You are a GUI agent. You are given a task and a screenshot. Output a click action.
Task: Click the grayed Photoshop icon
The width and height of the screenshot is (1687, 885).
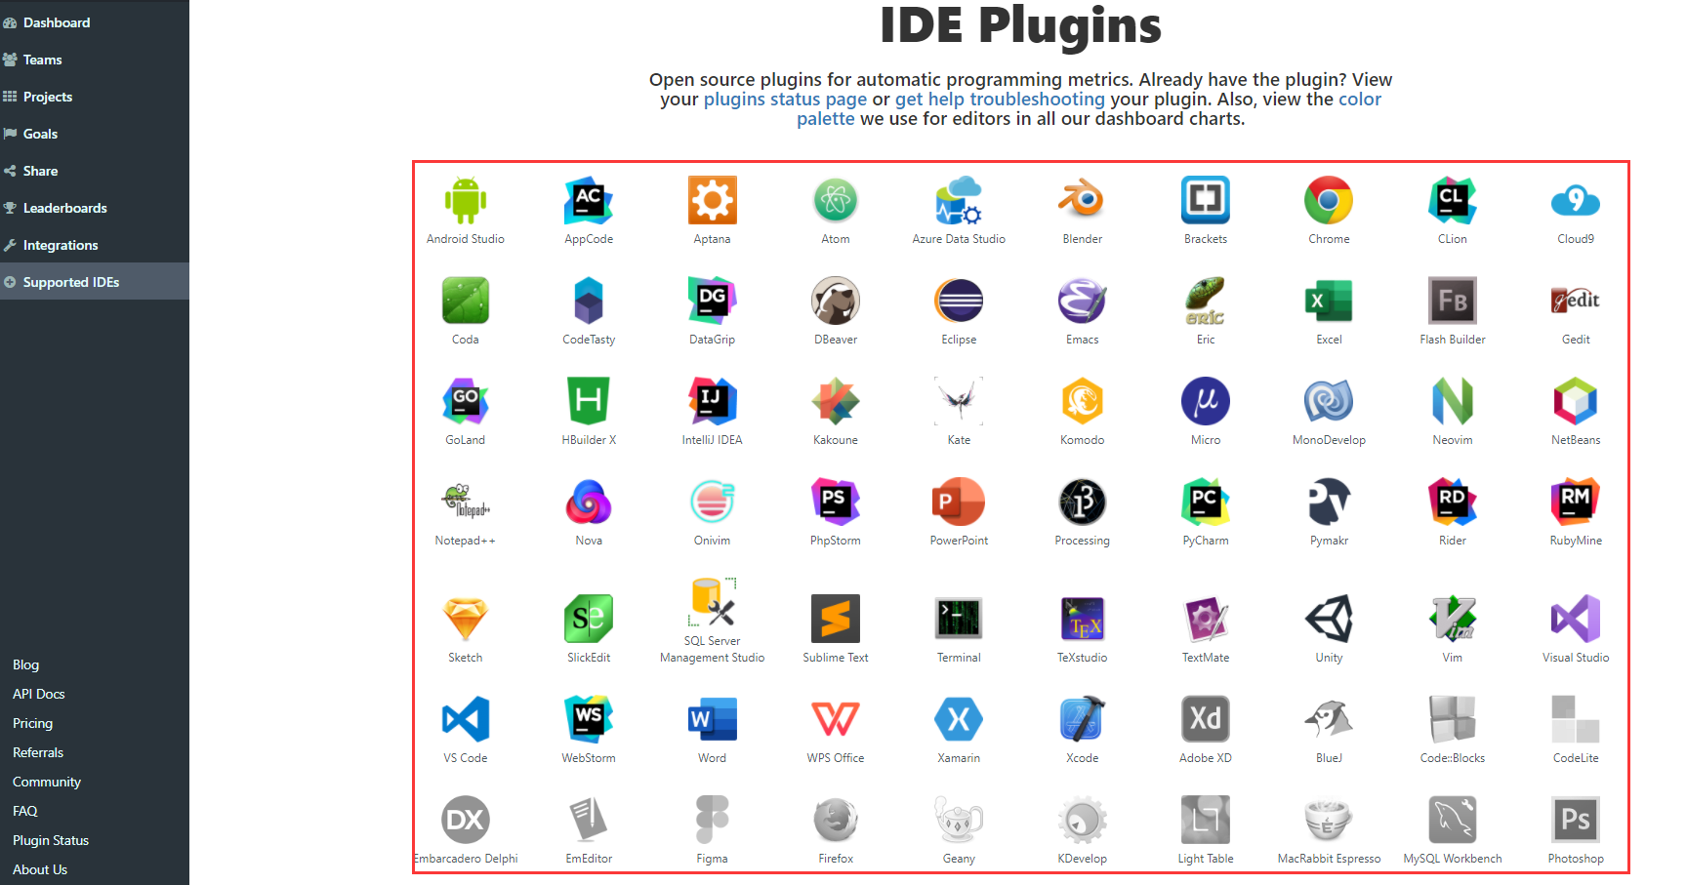(x=1576, y=820)
